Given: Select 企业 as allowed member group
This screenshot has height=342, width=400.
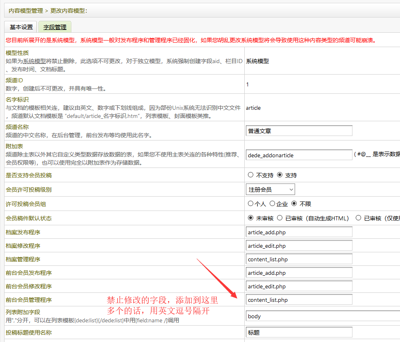Looking at the screenshot, I should [x=273, y=204].
